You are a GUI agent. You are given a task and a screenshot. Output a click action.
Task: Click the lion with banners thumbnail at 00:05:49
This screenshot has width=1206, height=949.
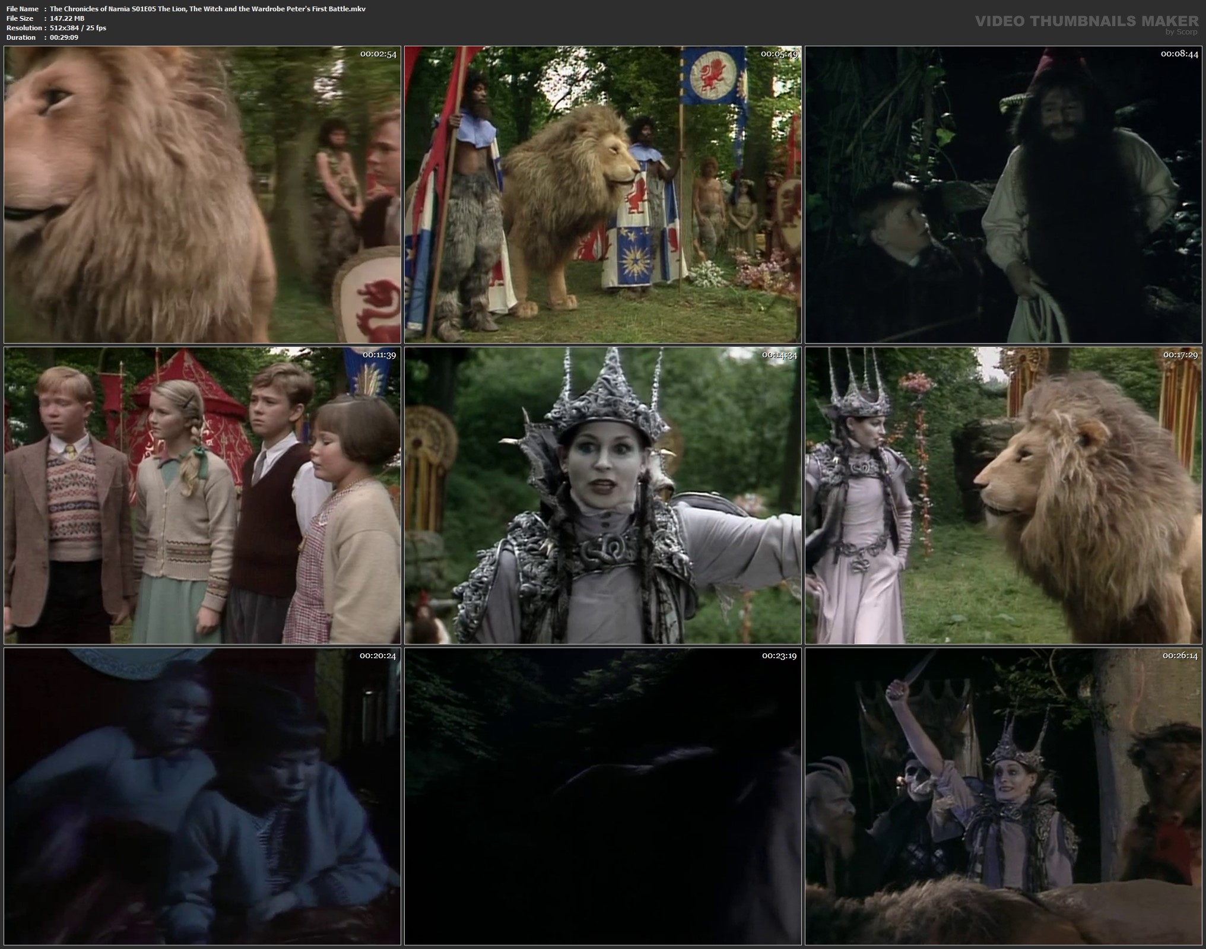pos(602,195)
